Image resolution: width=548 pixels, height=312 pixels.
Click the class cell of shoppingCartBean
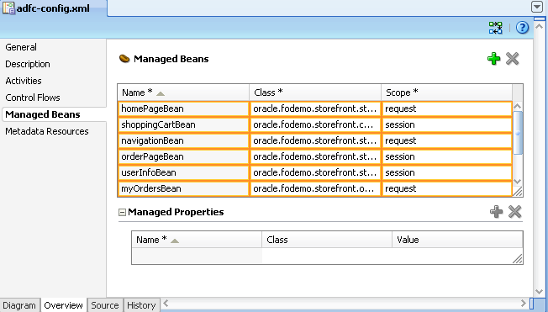click(x=315, y=124)
